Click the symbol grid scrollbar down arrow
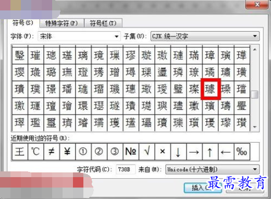271x199 pixels. [255, 127]
